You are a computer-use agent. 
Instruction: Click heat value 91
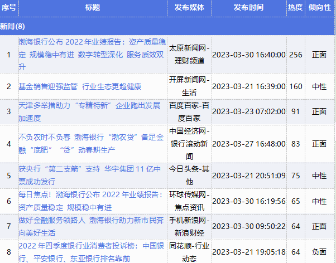tap(295, 111)
